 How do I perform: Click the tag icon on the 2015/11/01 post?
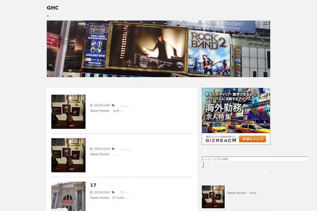(x=113, y=192)
